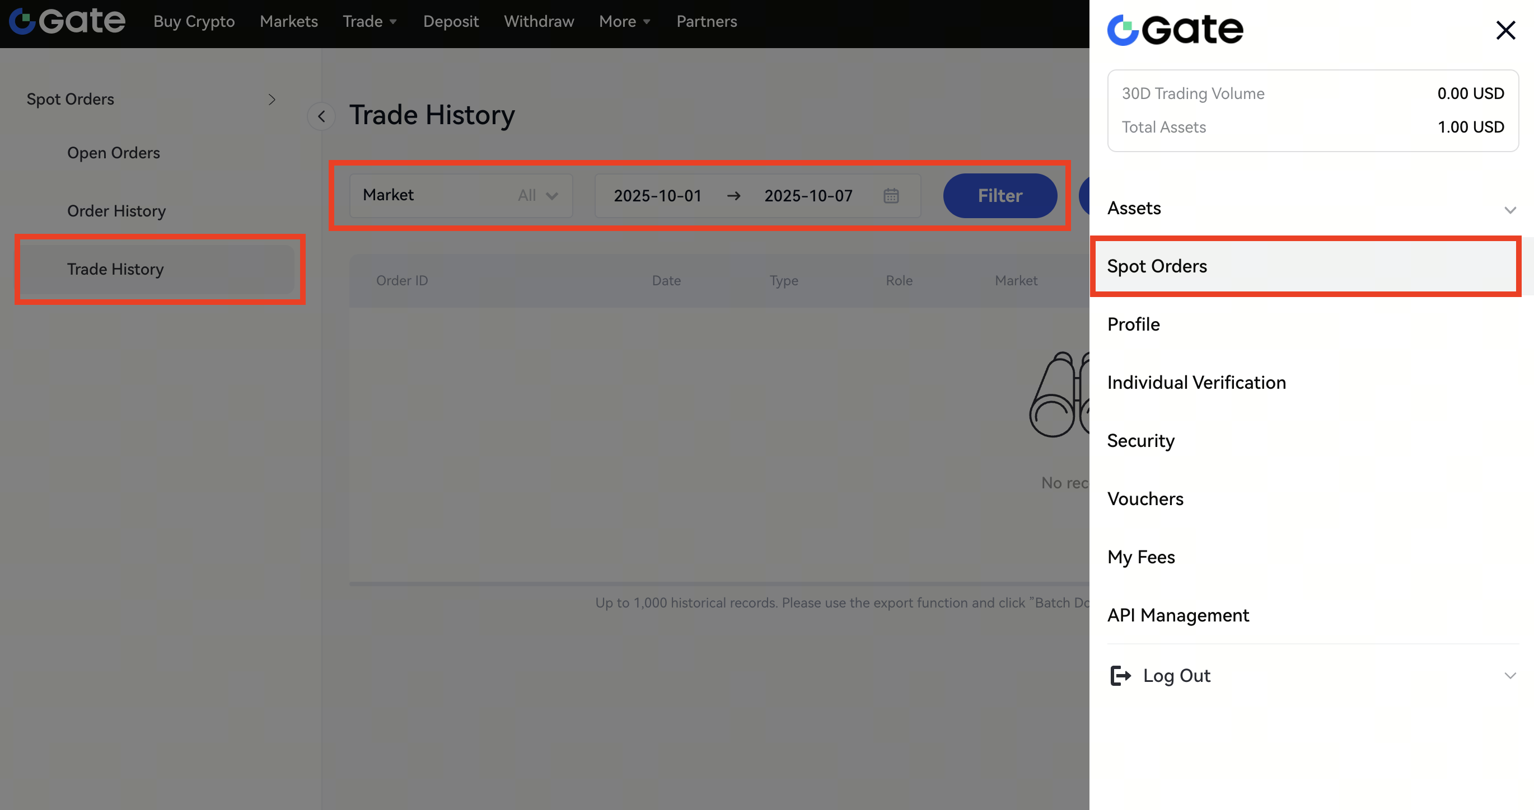Click Buy Crypto in the top navigation

pos(194,21)
